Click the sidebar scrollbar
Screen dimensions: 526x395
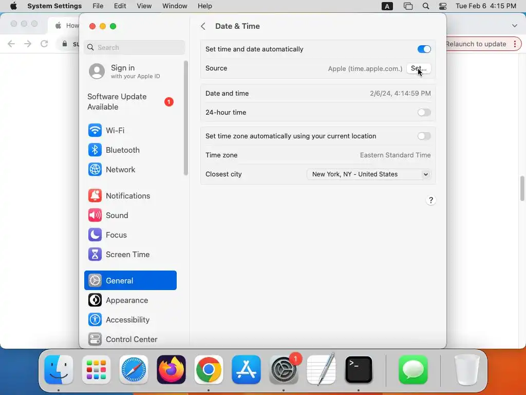(186, 118)
